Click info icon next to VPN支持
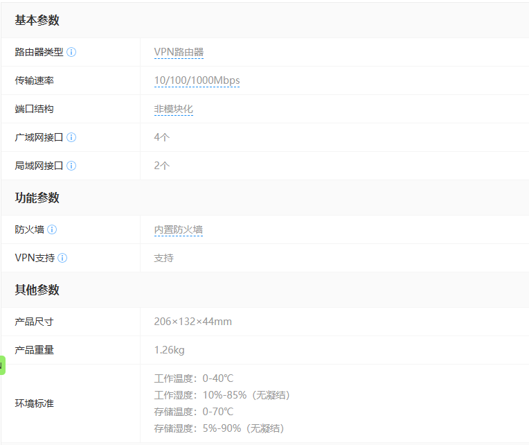Image resolution: width=529 pixels, height=445 pixels. 62,258
